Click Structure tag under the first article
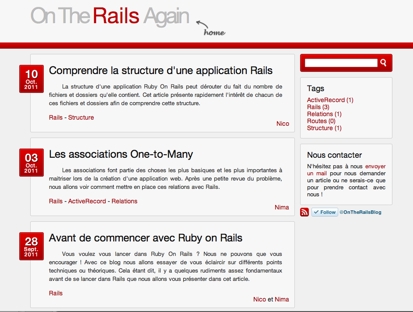The image size is (413, 312). click(x=81, y=117)
